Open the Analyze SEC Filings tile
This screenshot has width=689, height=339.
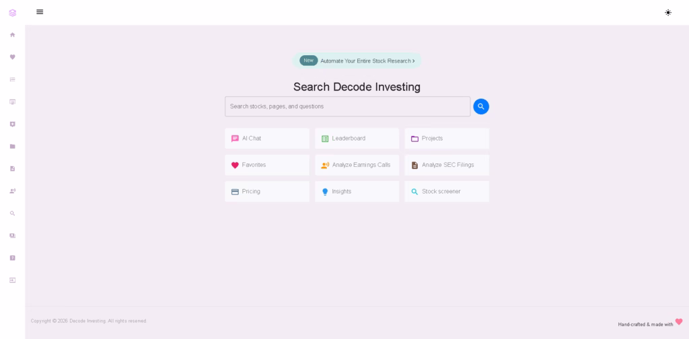[447, 165]
